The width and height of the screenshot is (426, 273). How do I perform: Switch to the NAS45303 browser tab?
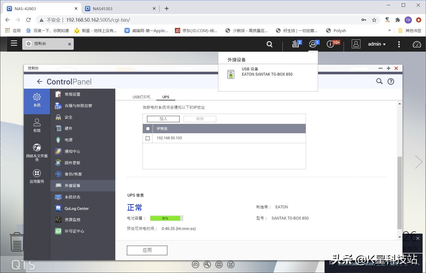pyautogui.click(x=120, y=9)
